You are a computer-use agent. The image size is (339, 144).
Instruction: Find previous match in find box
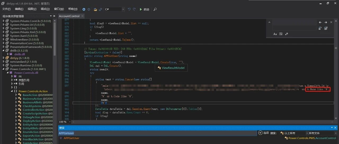(320, 22)
